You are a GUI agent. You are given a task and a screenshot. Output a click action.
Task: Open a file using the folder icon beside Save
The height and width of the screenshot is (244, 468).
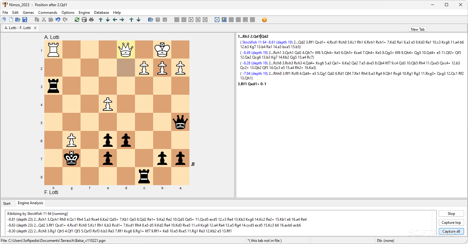pyautogui.click(x=18, y=20)
